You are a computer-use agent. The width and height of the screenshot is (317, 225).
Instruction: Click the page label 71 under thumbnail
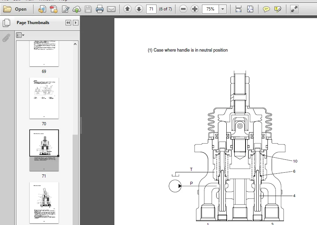(44, 176)
